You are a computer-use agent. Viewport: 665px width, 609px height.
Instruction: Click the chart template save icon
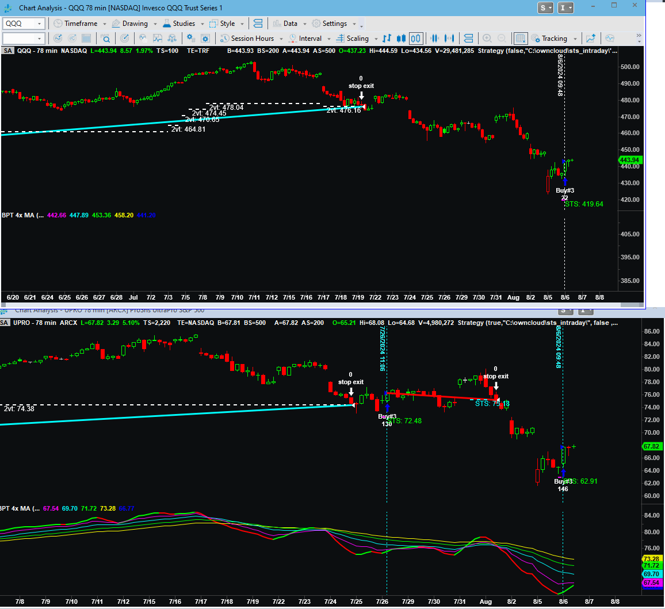tap(158, 39)
